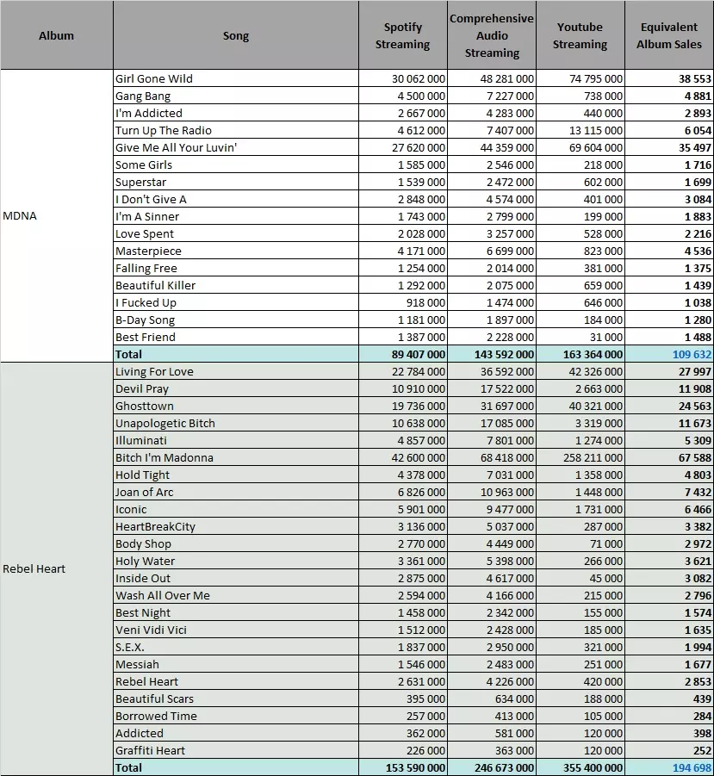Select the Illuminati song cell

[x=235, y=440]
